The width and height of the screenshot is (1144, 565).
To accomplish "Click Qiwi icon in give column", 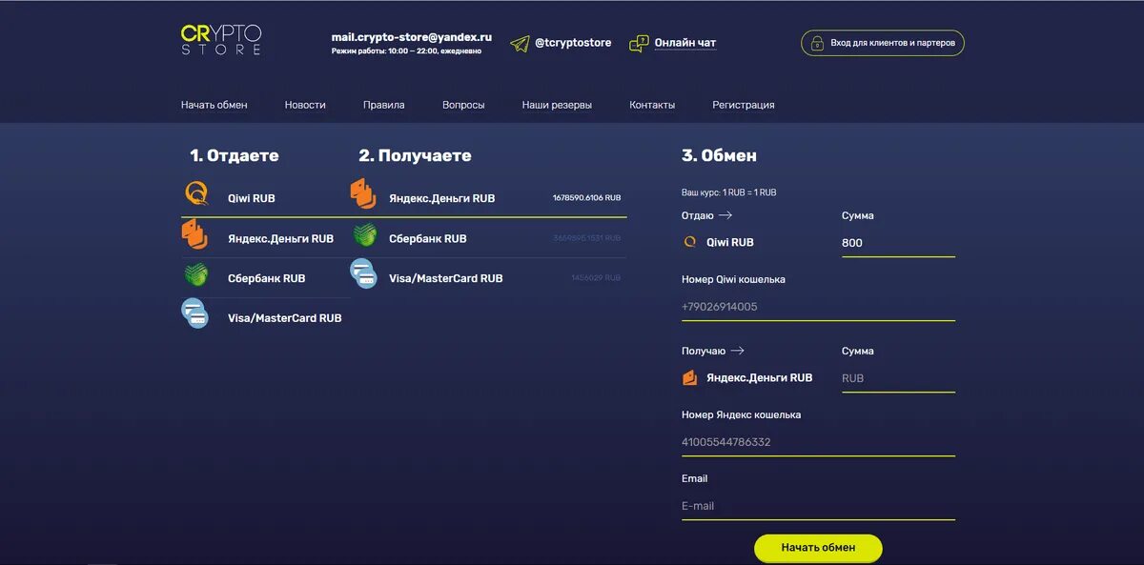I will (x=195, y=194).
